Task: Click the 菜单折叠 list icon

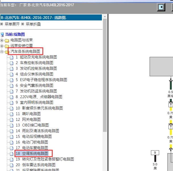Action: click(x=22, y=24)
